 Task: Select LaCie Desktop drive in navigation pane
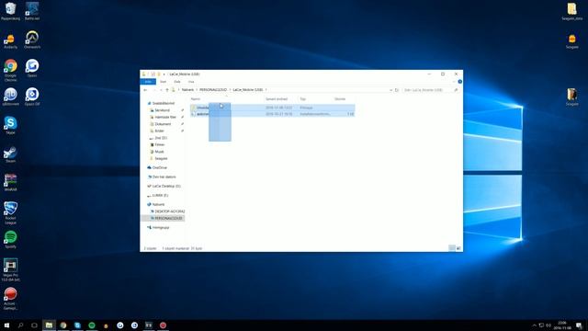pos(166,186)
